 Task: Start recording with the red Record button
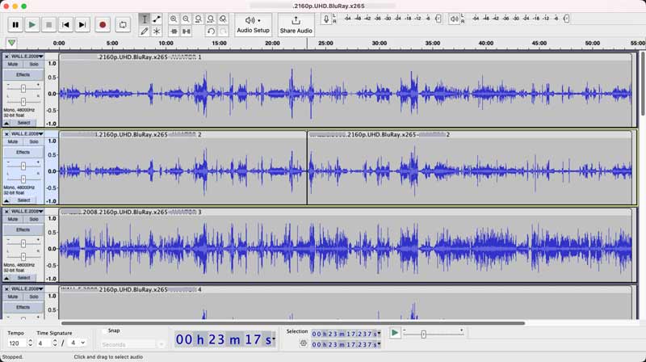[103, 25]
